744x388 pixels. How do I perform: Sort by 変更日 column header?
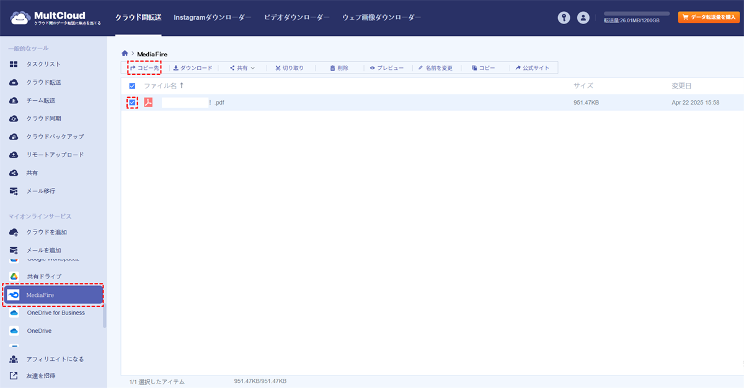(681, 86)
